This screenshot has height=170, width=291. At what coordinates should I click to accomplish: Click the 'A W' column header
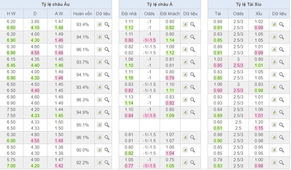pos(59,14)
